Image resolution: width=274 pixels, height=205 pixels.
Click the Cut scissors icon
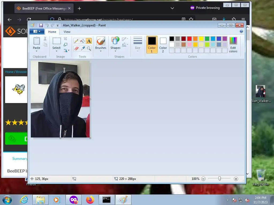[45, 39]
